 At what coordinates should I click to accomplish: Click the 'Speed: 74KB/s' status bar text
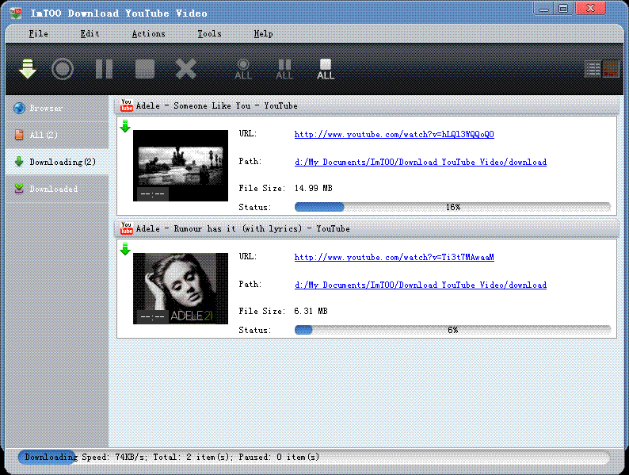tap(115, 457)
